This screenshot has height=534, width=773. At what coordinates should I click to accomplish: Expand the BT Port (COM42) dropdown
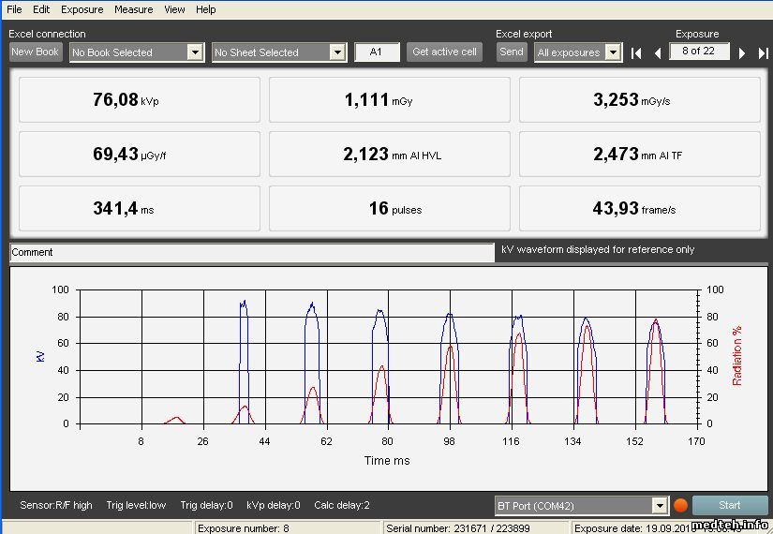[660, 506]
